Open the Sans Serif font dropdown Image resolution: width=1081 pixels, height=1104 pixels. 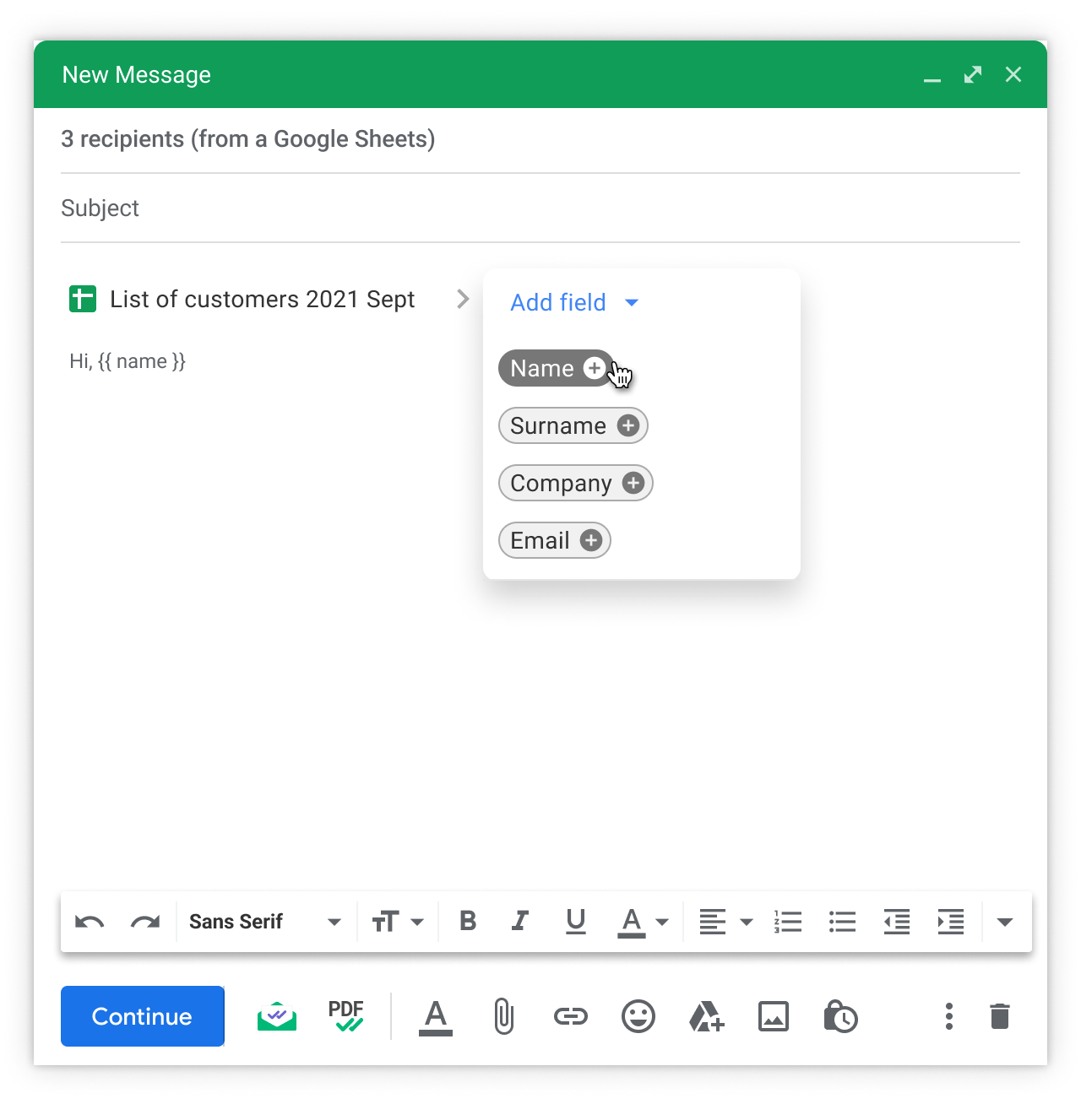[x=264, y=922]
